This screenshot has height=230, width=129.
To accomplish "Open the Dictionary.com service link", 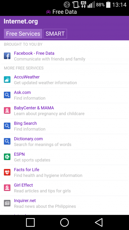I will coord(28,139).
